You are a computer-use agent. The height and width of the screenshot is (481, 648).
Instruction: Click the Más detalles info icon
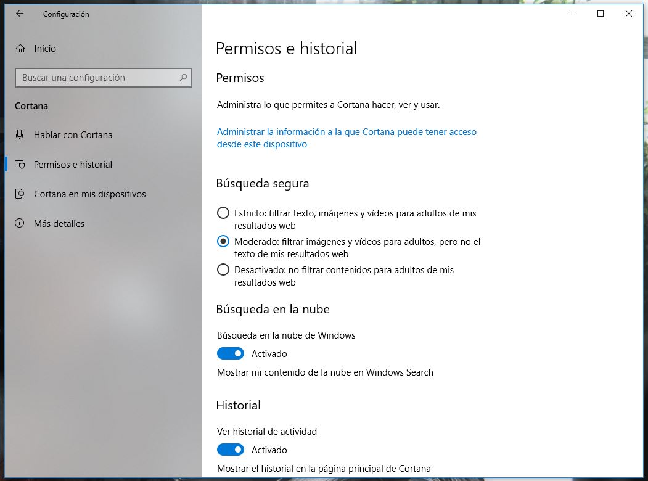click(20, 224)
